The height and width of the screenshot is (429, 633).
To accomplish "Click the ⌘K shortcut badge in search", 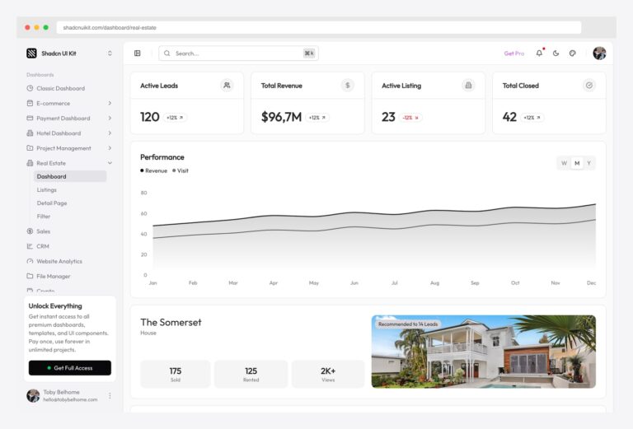I will point(309,54).
